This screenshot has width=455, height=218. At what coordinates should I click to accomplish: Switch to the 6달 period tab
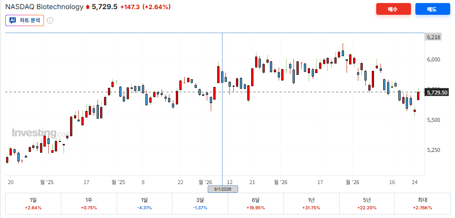pyautogui.click(x=256, y=204)
